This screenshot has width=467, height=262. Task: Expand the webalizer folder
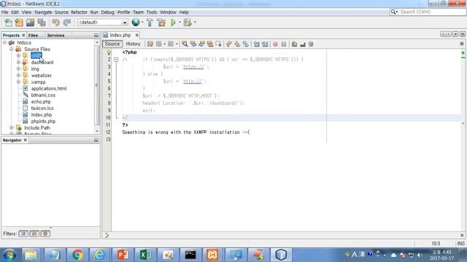(18, 75)
